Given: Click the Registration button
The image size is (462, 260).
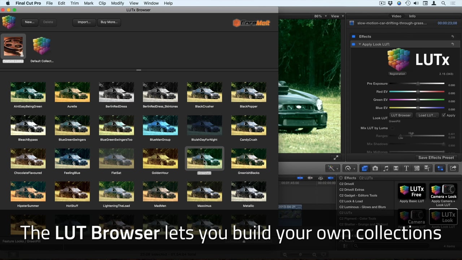Looking at the screenshot, I should (397, 74).
